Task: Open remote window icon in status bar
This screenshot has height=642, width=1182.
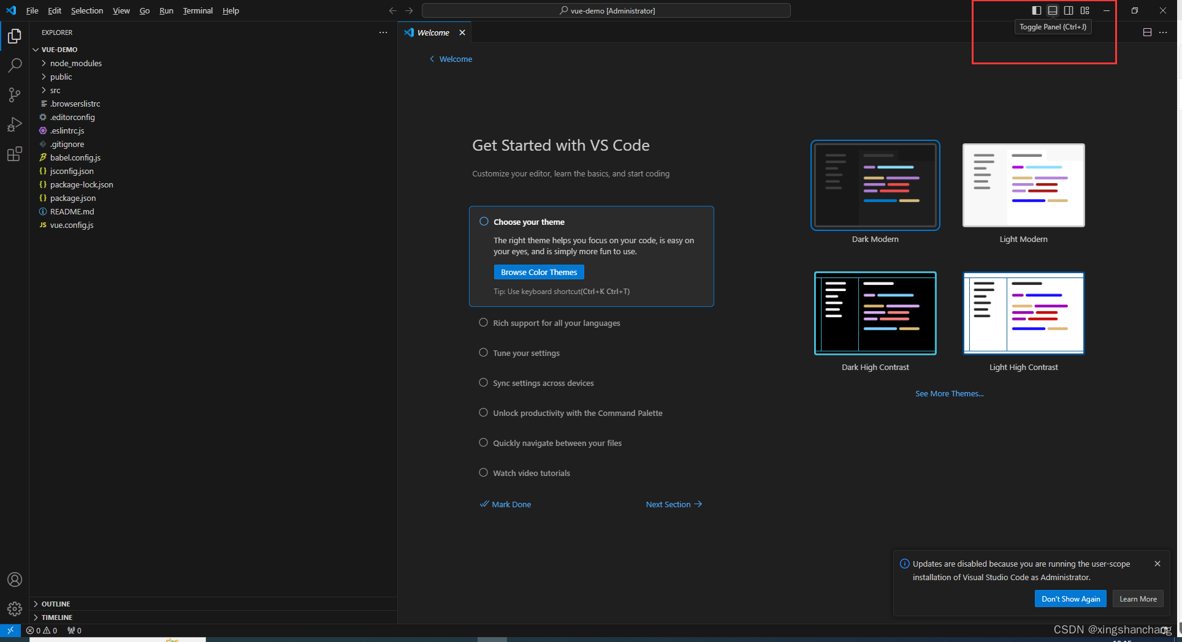Action: point(10,630)
